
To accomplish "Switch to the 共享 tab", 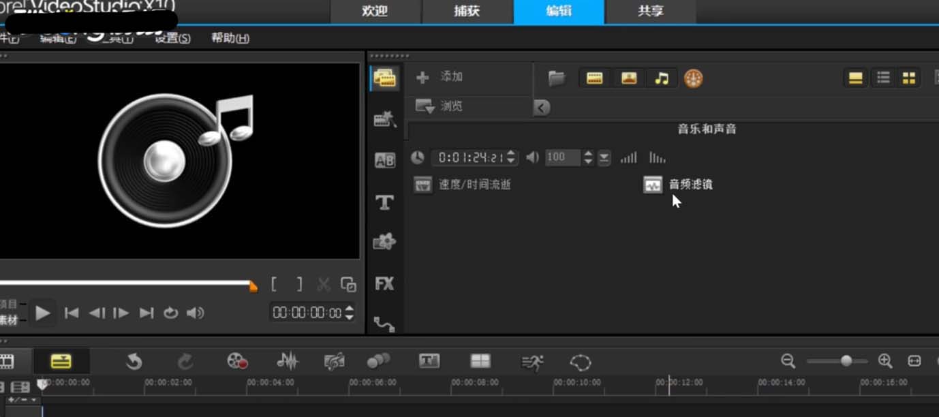I will (651, 11).
